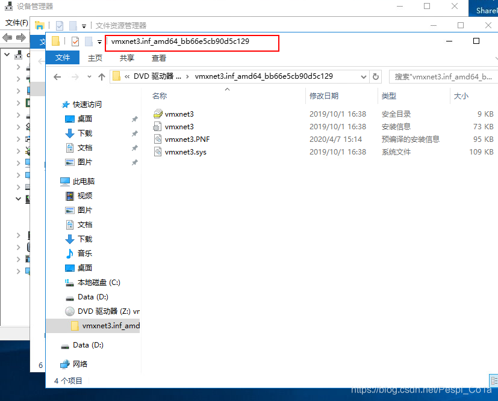Screen dimensions: 498x401
Task: Sort by 名称 column header
Action: coord(160,96)
